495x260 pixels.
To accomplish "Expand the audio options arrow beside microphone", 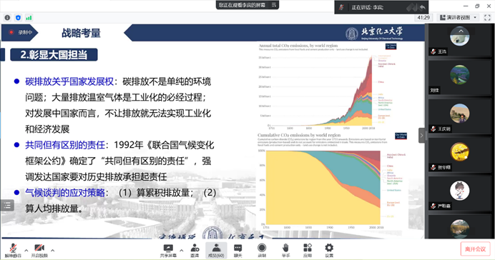I will [x=26, y=251].
